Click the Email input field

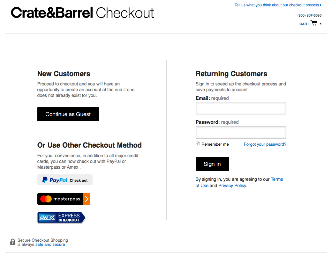point(241,108)
